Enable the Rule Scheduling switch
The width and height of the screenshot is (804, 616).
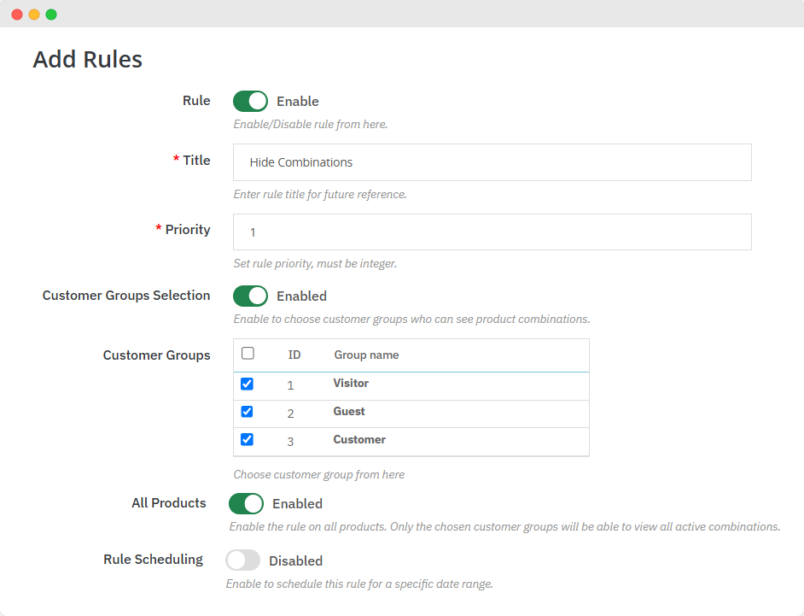(242, 560)
